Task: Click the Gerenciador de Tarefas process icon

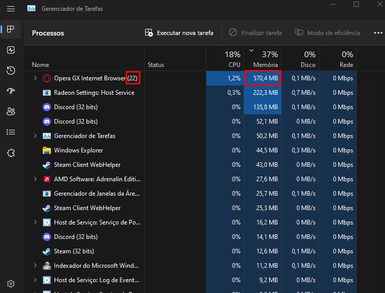Action: point(47,136)
